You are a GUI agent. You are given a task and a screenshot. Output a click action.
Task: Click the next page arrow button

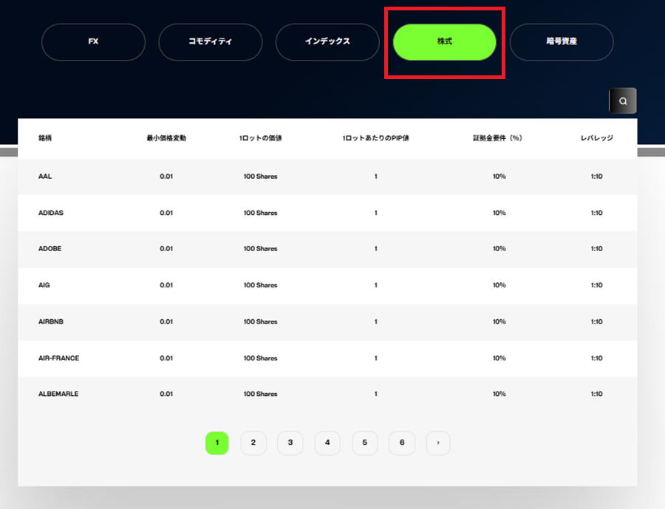tap(438, 443)
